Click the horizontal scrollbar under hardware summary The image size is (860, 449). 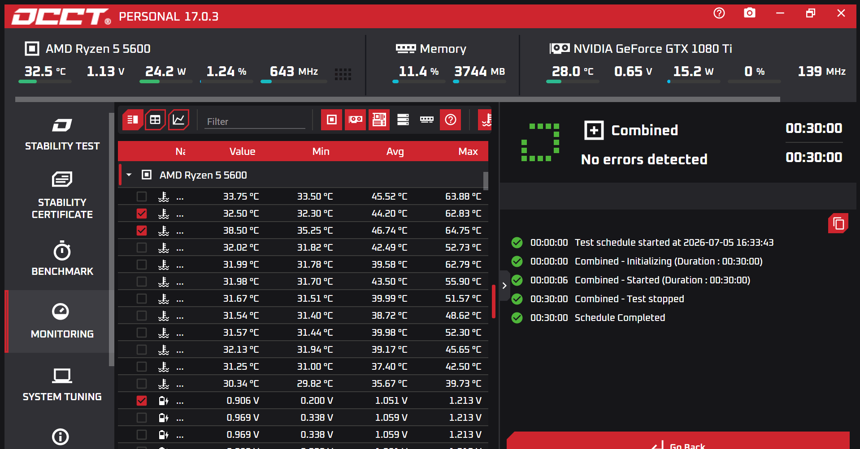coord(397,99)
